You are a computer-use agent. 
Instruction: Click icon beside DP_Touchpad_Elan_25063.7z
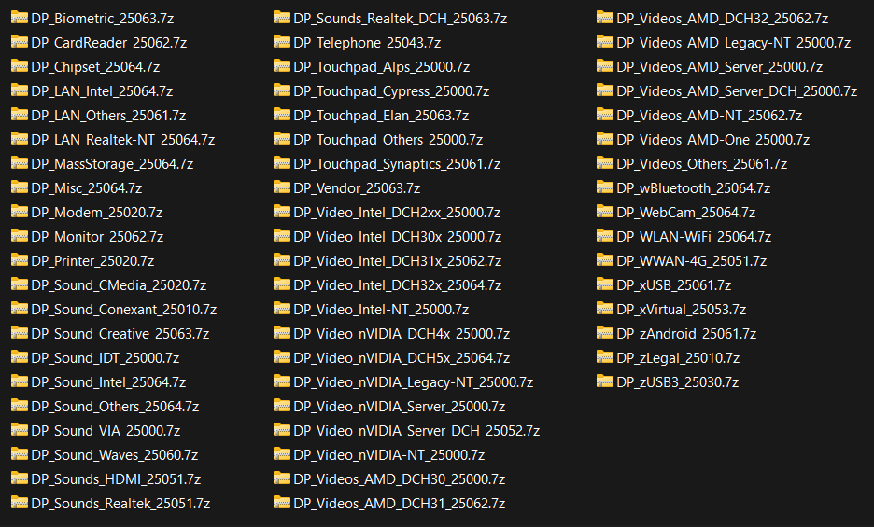[281, 114]
